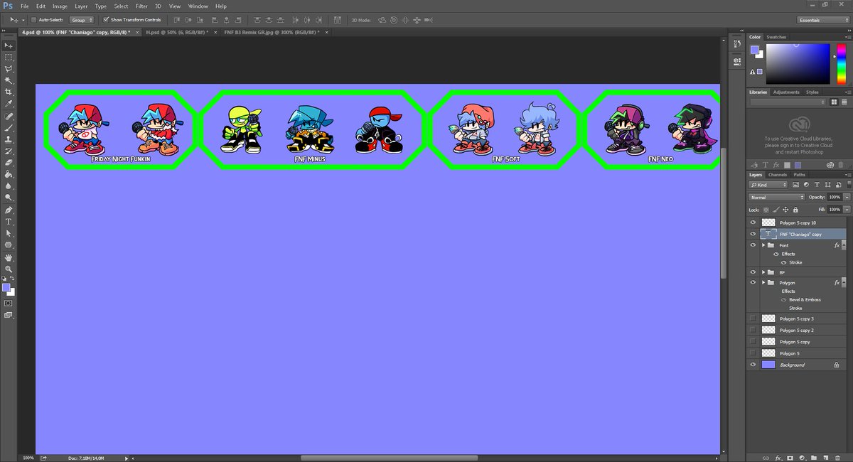Viewport: 853px width, 462px height.
Task: Add a layer style via fx button
Action: pos(778,457)
